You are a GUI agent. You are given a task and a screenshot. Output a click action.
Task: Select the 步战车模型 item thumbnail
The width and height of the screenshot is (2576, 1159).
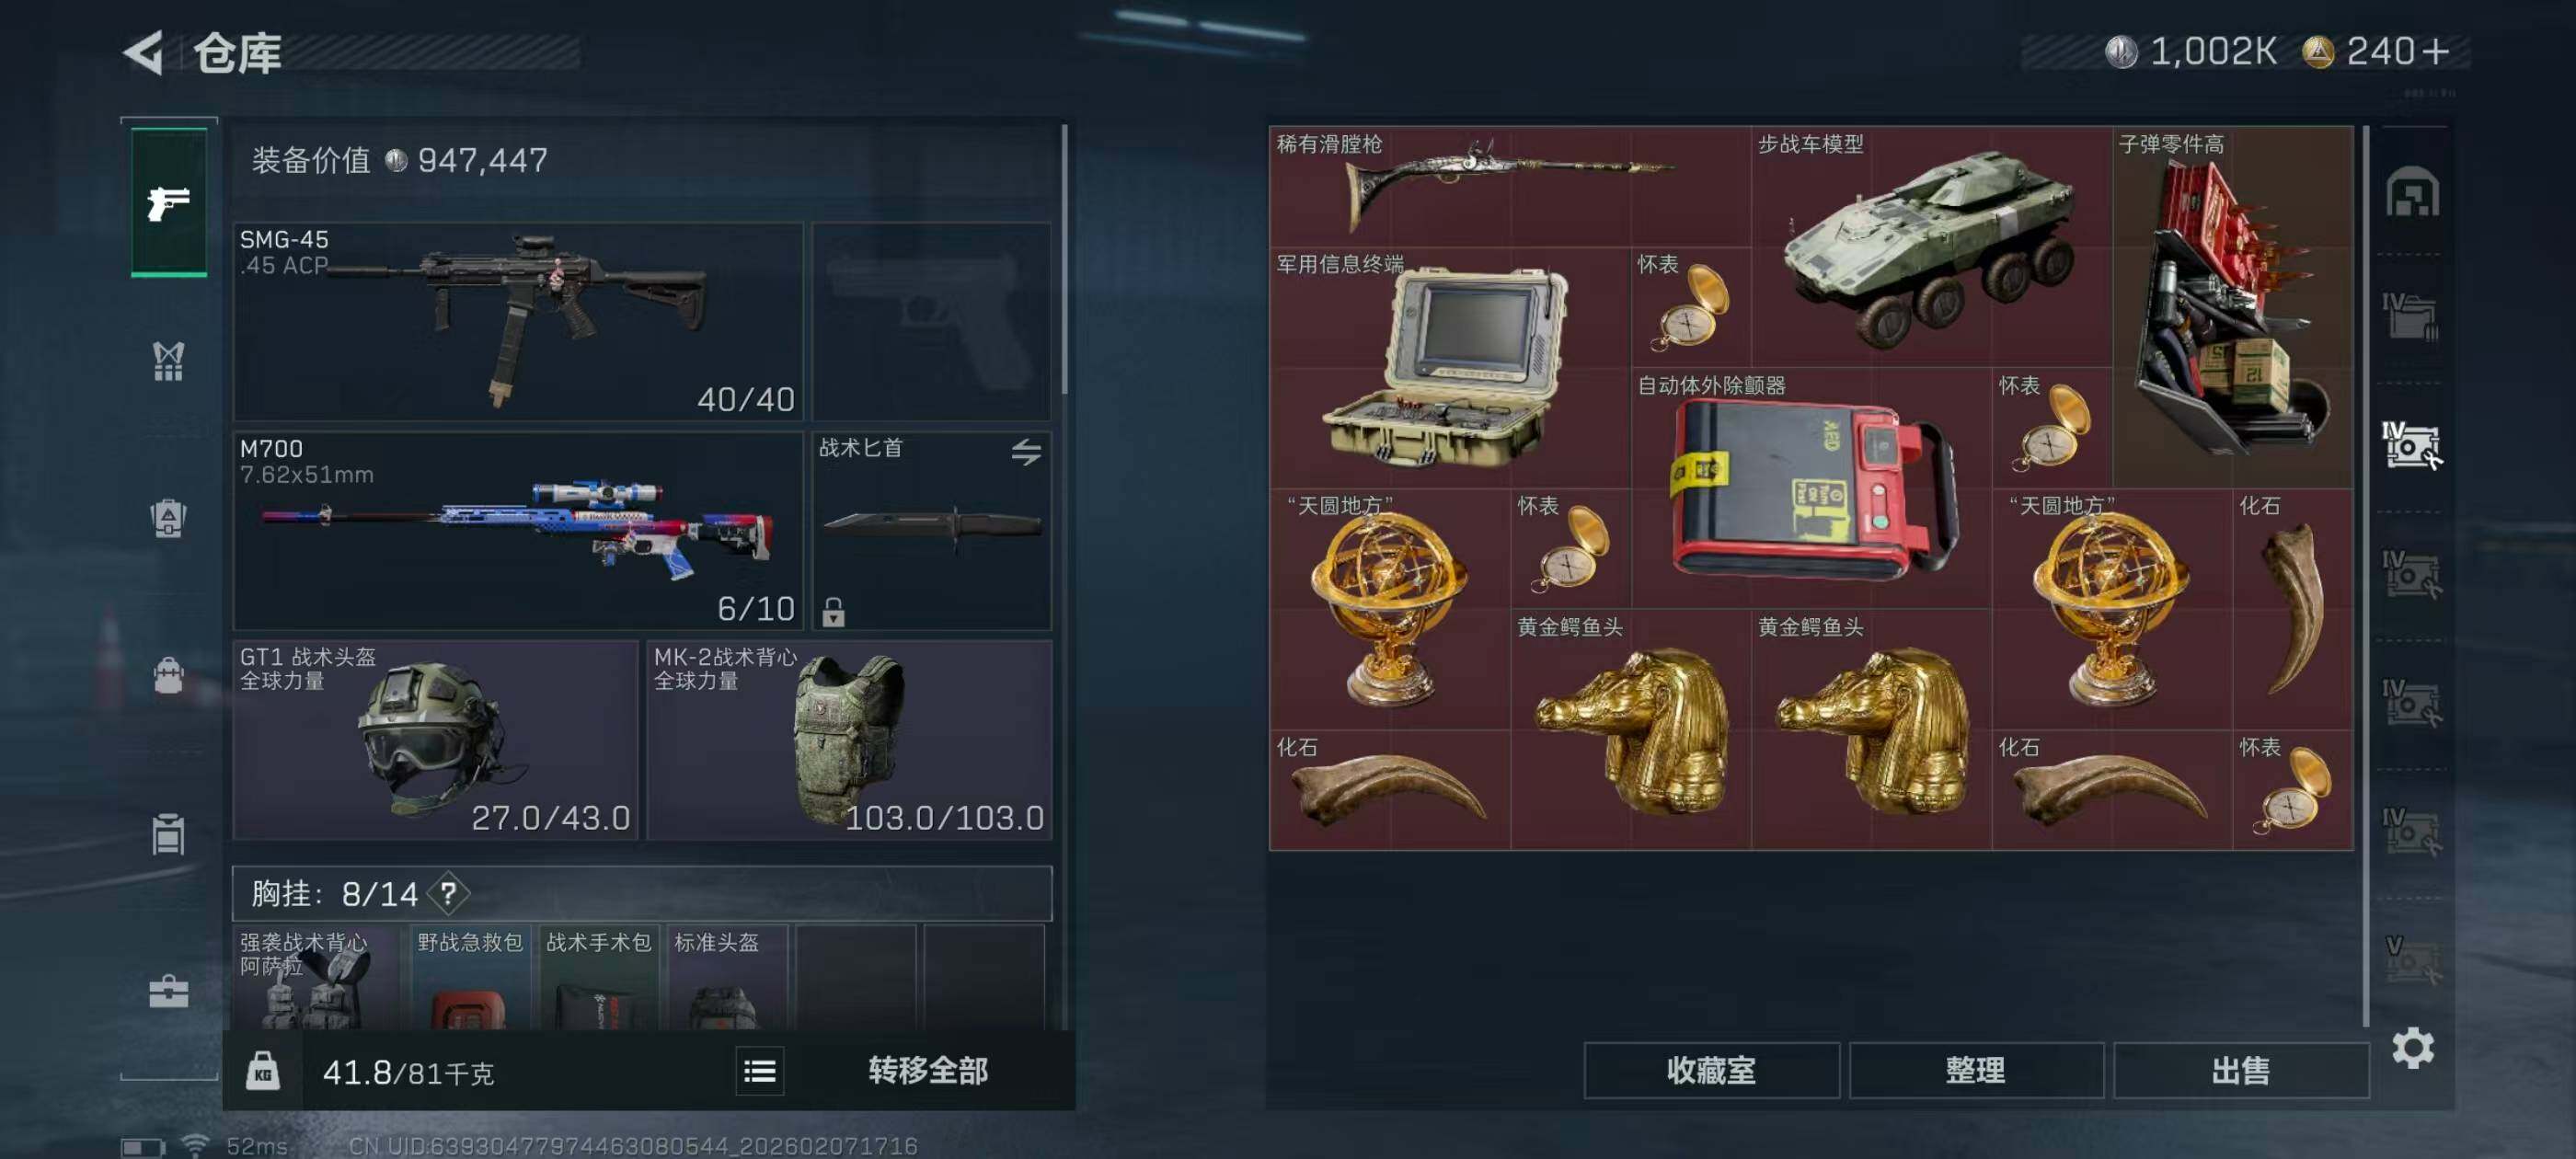click(x=1930, y=246)
